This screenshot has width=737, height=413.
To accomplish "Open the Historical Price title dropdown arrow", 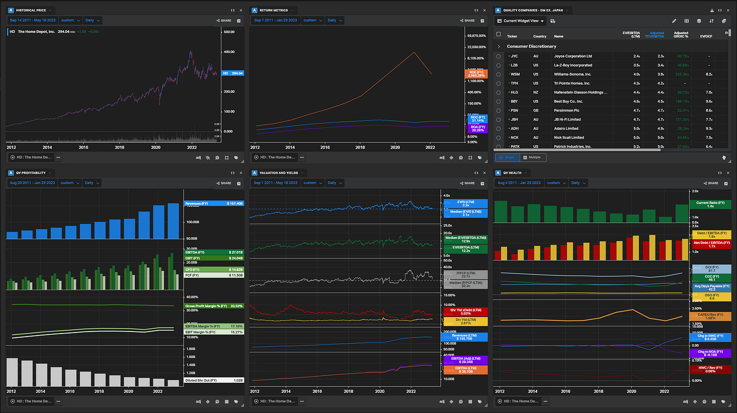I will 51,10.
